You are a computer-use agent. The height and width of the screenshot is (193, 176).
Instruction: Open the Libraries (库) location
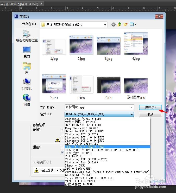click(x=27, y=68)
